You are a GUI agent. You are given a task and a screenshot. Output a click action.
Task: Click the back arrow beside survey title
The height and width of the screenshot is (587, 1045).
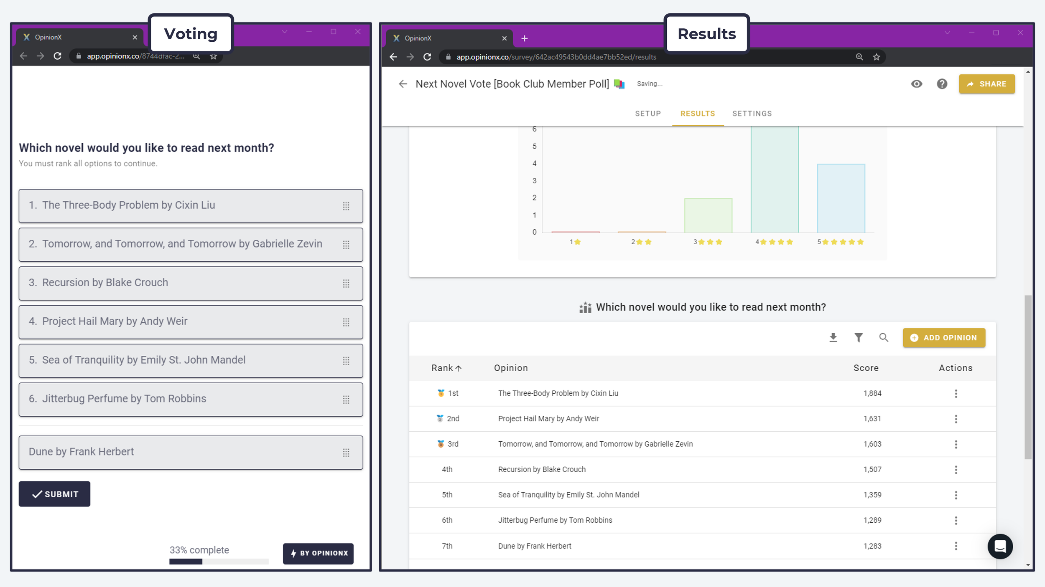(x=403, y=84)
